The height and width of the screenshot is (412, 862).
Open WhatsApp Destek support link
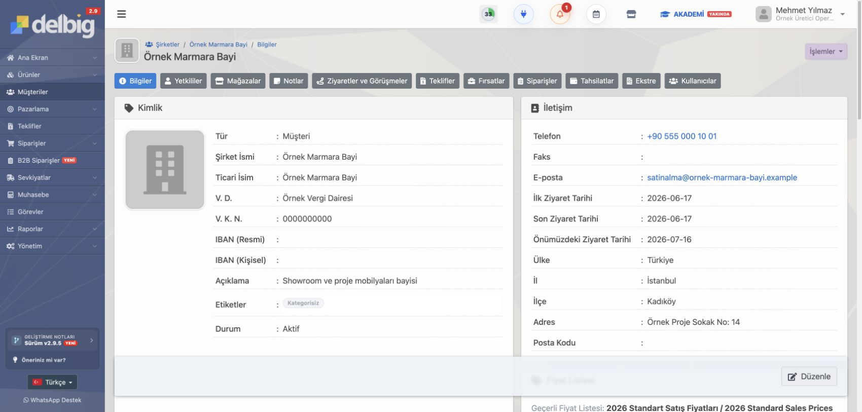[x=52, y=400]
